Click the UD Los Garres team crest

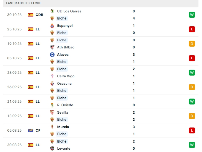click(52, 11)
